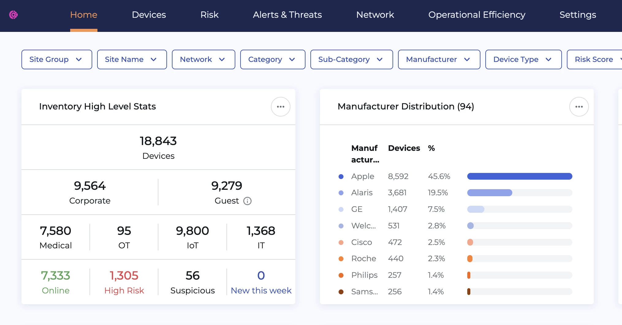Go to the Alerts & Threats tab
The image size is (622, 325).
coord(287,15)
